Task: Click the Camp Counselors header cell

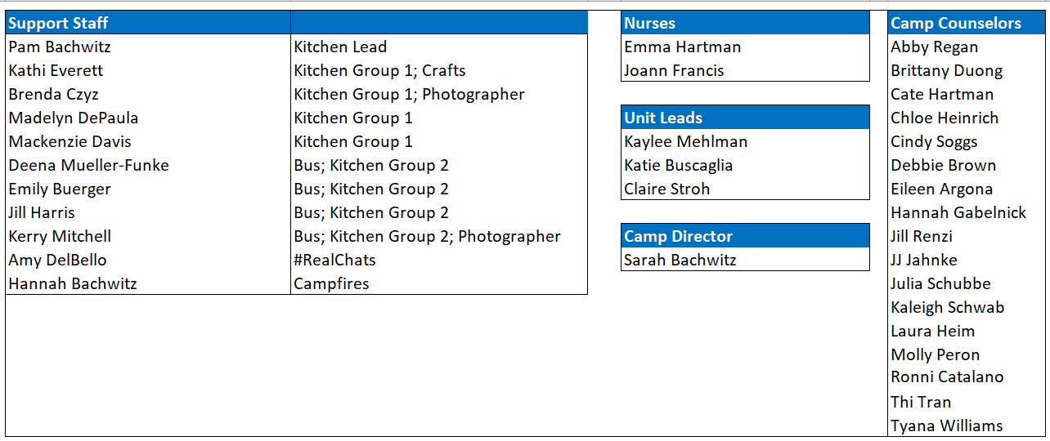Action: (967, 23)
